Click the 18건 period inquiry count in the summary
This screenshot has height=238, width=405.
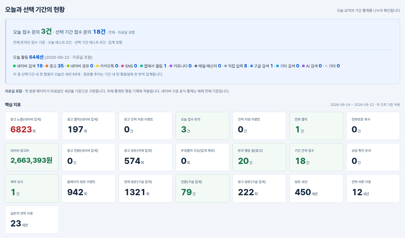tap(99, 32)
